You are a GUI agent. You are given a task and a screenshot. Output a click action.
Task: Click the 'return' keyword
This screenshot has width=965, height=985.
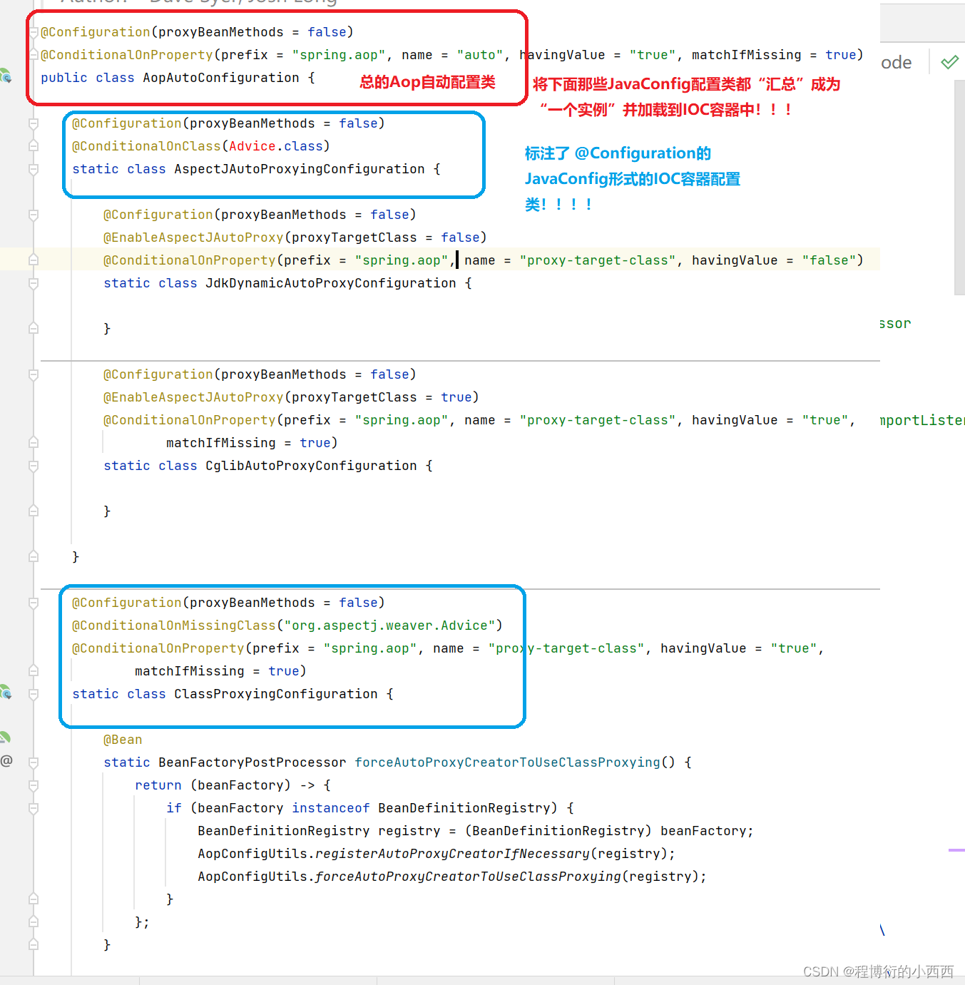[158, 785]
